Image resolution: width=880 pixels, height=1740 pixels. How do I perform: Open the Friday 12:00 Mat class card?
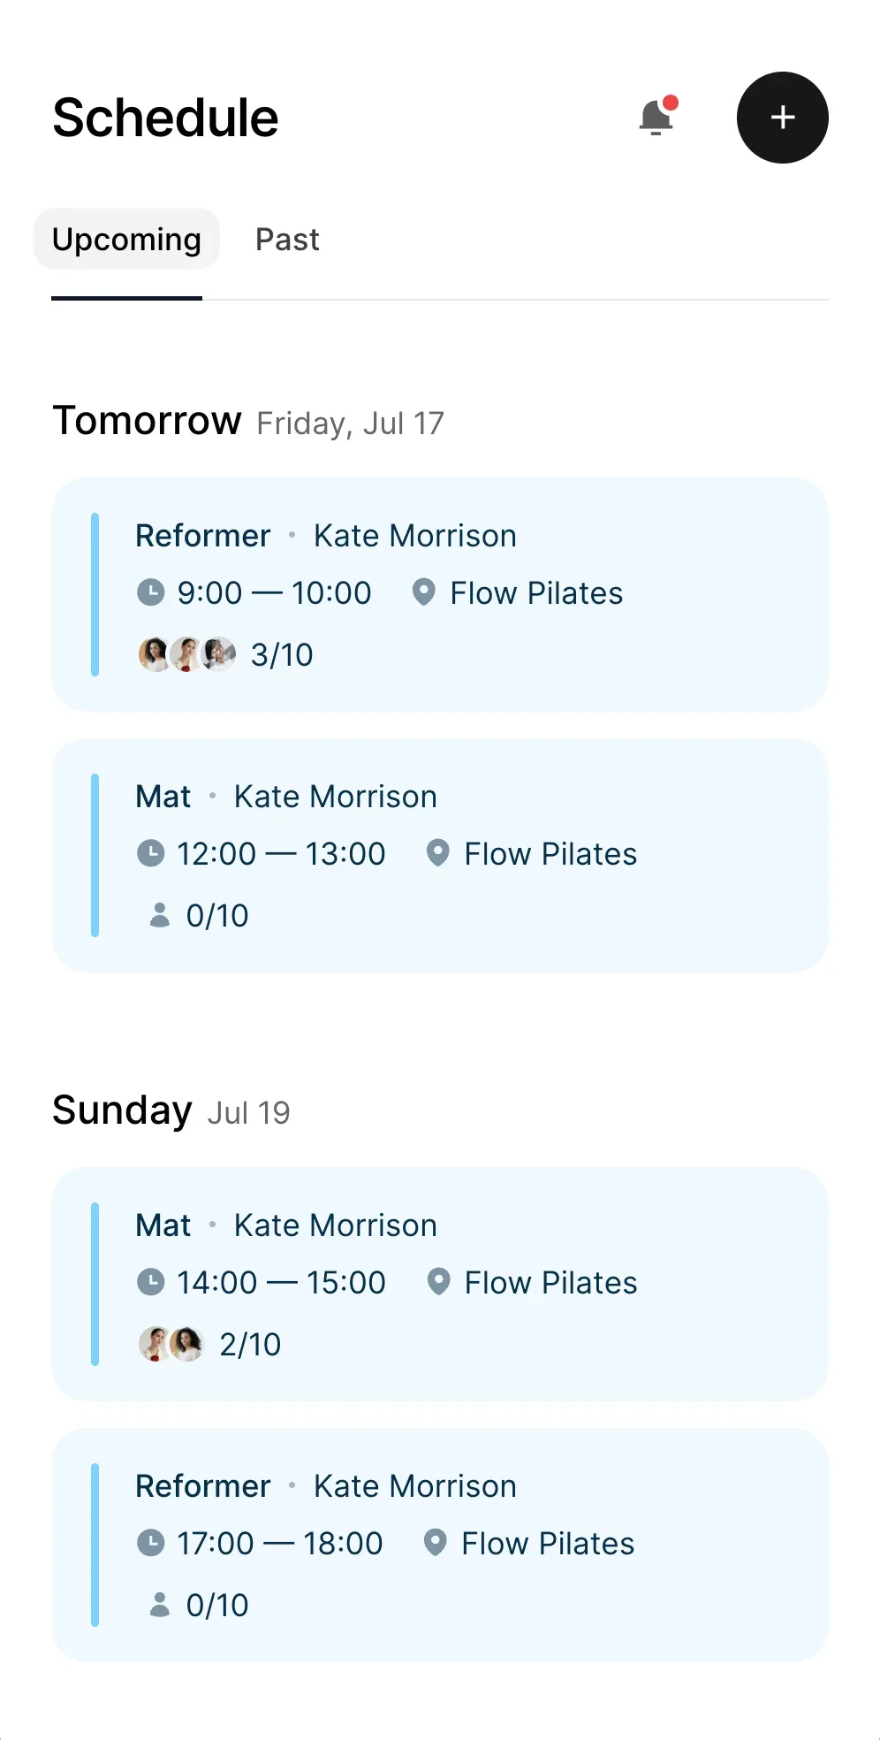(440, 855)
